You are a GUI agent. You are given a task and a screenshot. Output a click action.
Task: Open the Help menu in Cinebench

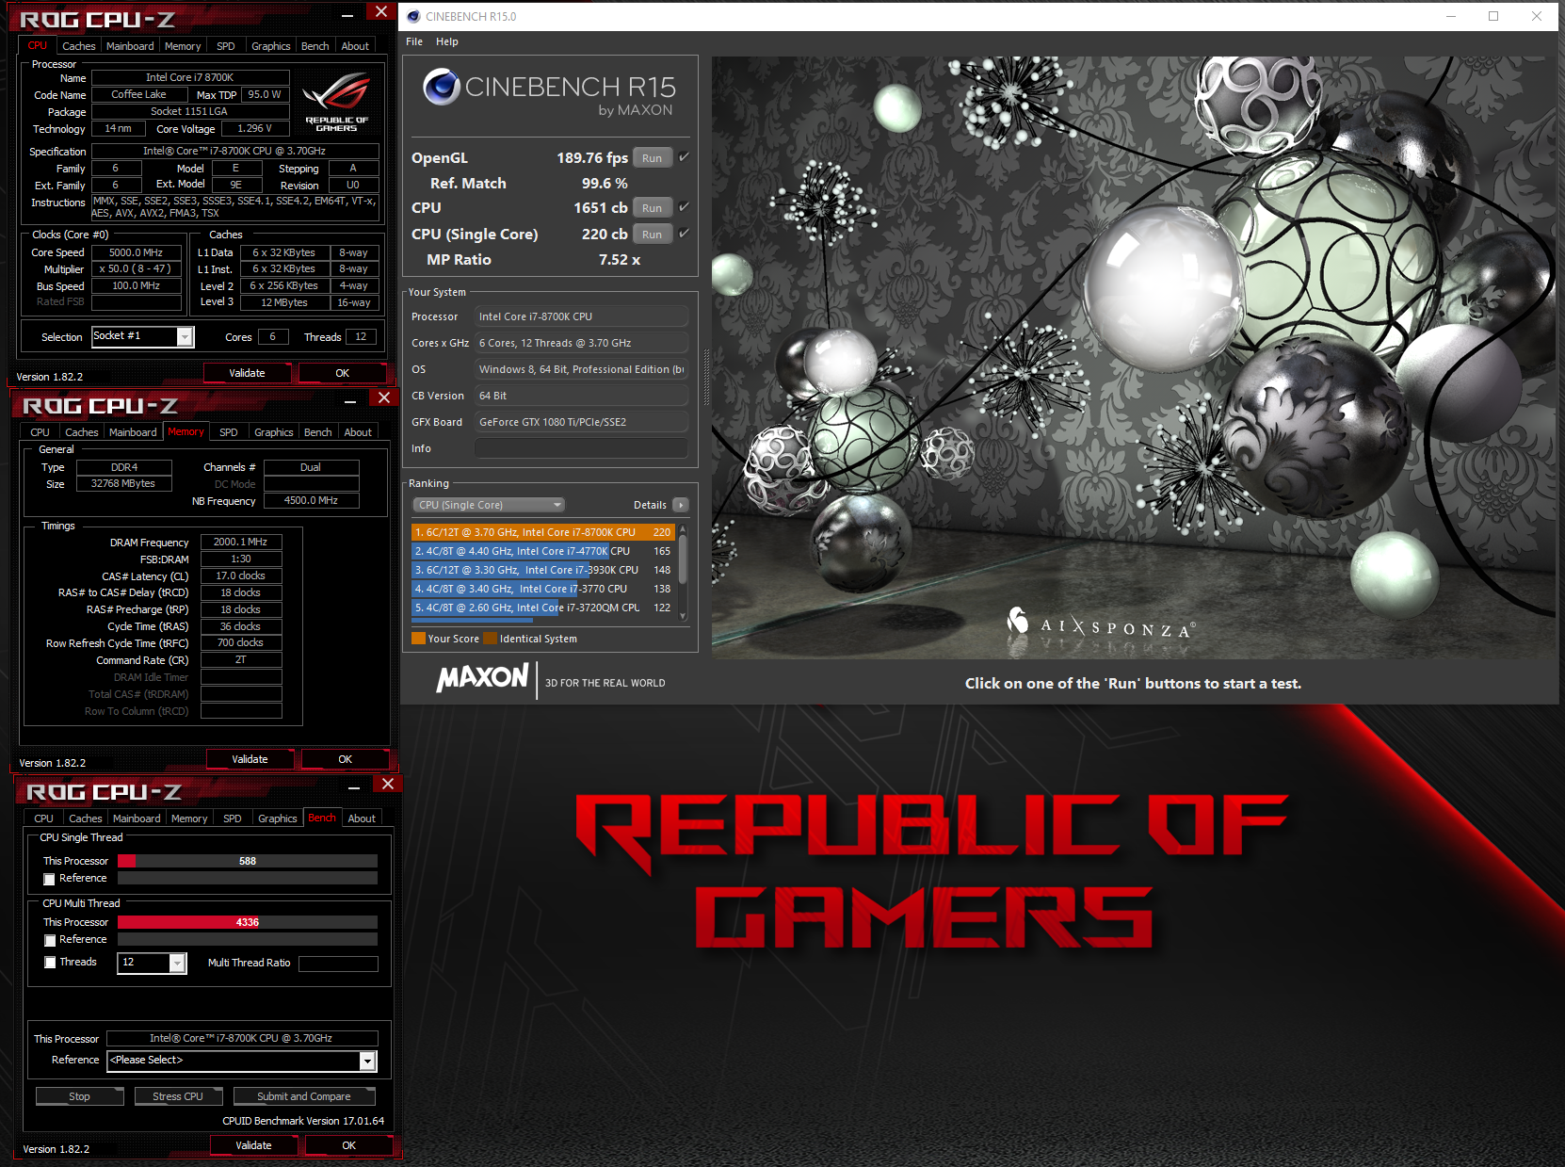click(447, 41)
